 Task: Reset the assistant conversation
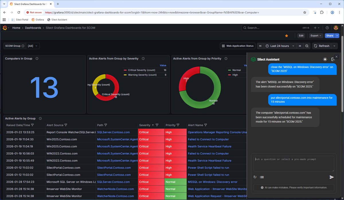255,177
